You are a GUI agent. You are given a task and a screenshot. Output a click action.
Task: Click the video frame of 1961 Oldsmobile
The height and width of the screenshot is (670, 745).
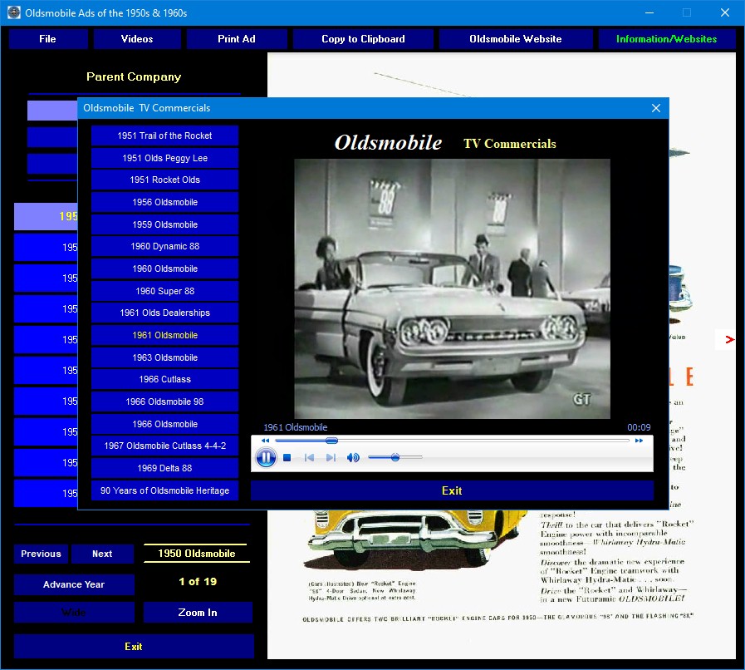tap(452, 288)
